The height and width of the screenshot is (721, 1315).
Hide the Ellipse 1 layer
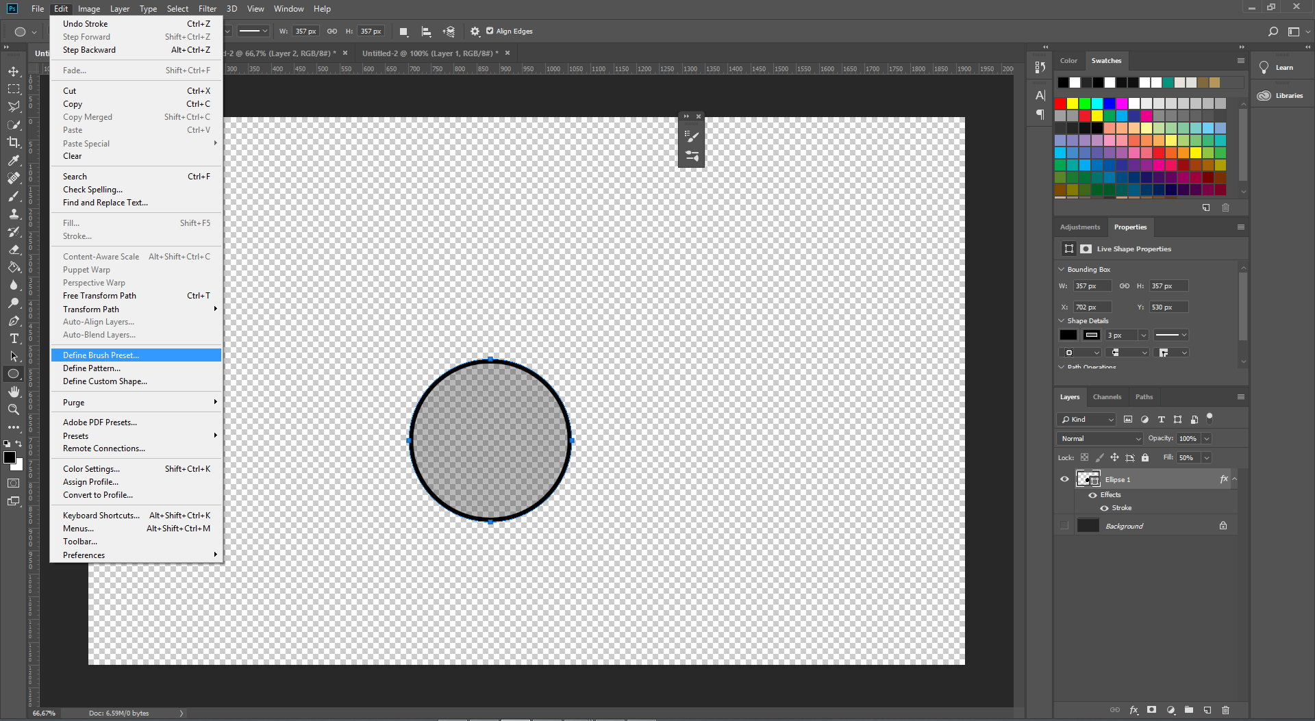click(1064, 479)
